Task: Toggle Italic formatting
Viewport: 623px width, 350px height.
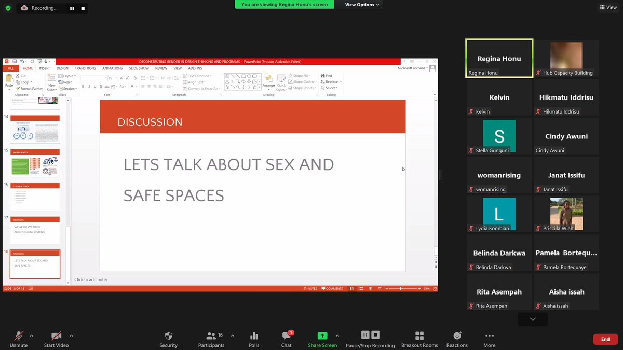Action: click(x=89, y=87)
